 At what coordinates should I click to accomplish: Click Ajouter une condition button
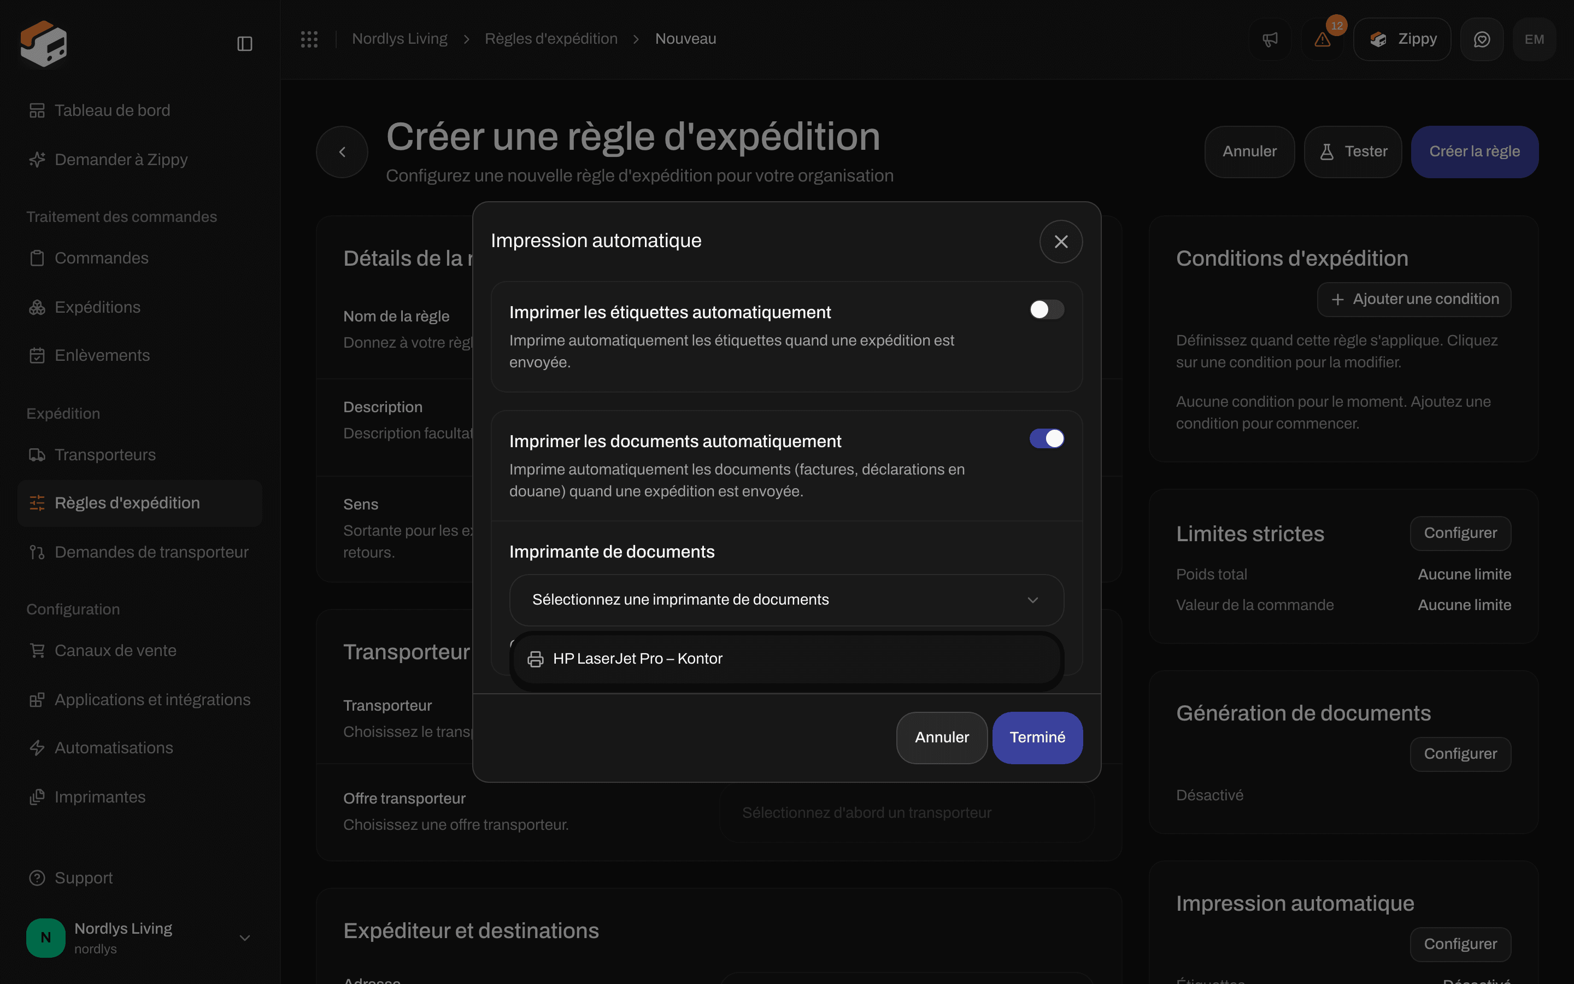[1414, 300]
